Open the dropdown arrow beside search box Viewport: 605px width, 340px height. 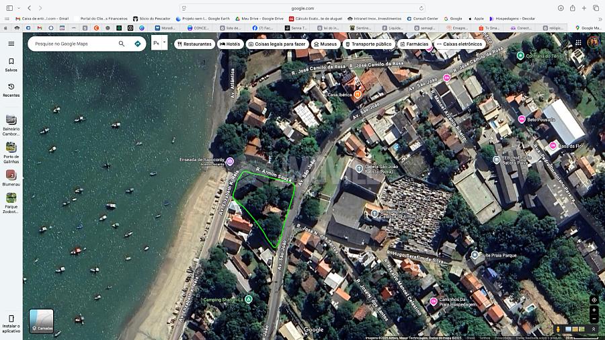(164, 43)
